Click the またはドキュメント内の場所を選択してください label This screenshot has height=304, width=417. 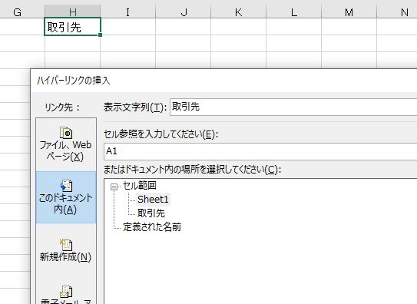click(x=192, y=169)
